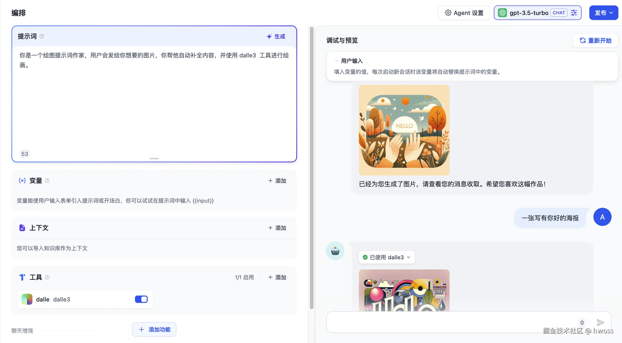The height and width of the screenshot is (343, 622).
Task: Open the 发布 publish dropdown
Action: 603,13
